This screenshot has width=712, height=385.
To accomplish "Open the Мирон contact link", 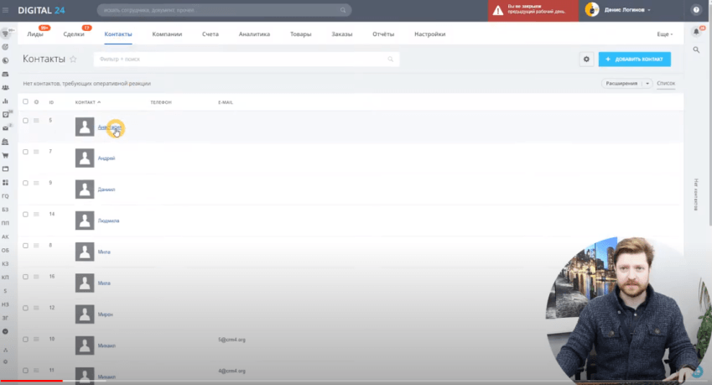I will point(106,315).
